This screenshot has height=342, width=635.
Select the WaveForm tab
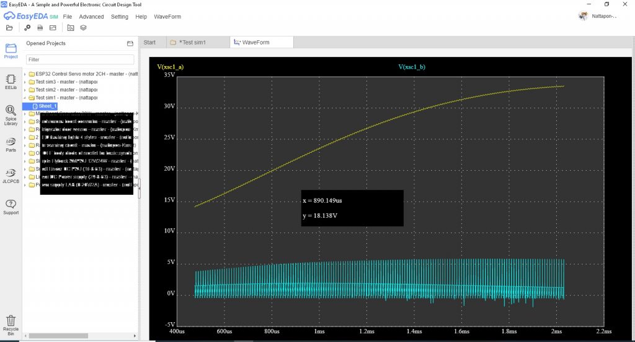pyautogui.click(x=261, y=43)
